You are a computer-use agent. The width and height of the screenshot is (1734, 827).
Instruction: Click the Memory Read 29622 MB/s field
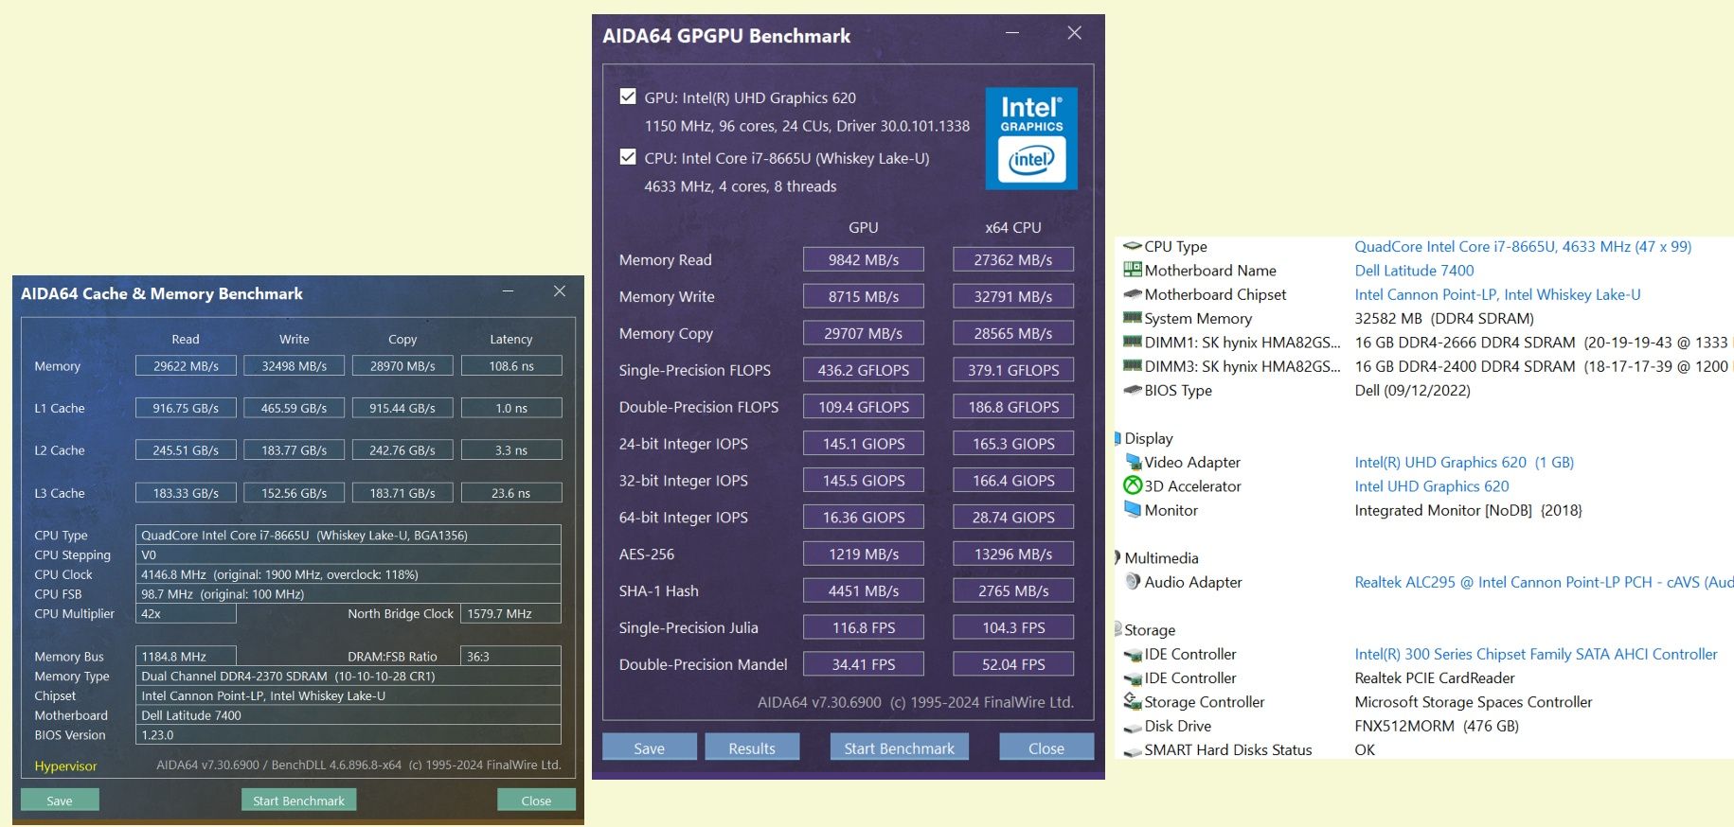click(186, 365)
